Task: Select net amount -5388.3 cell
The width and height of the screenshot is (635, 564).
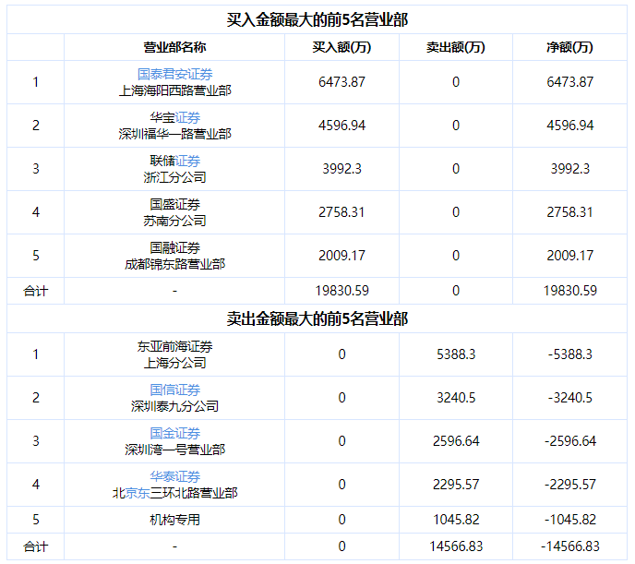Action: pos(569,354)
